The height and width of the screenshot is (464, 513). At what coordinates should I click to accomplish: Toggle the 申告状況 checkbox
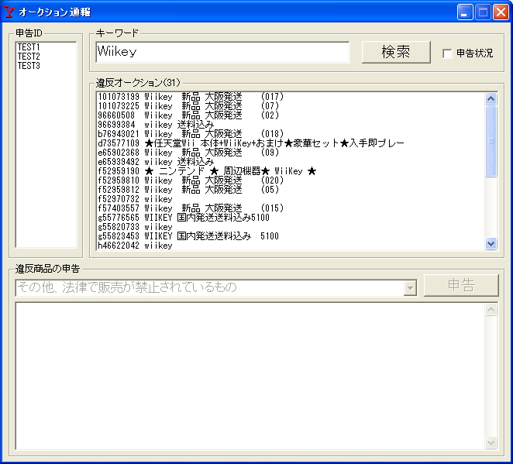(x=447, y=53)
